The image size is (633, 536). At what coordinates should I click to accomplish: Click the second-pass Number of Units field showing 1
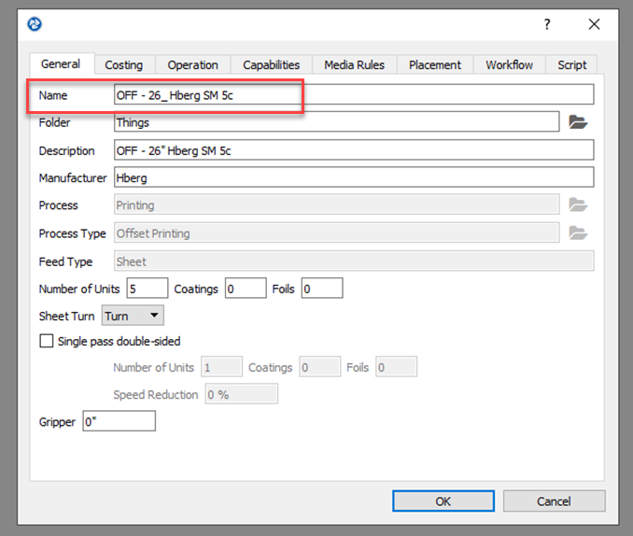[221, 367]
